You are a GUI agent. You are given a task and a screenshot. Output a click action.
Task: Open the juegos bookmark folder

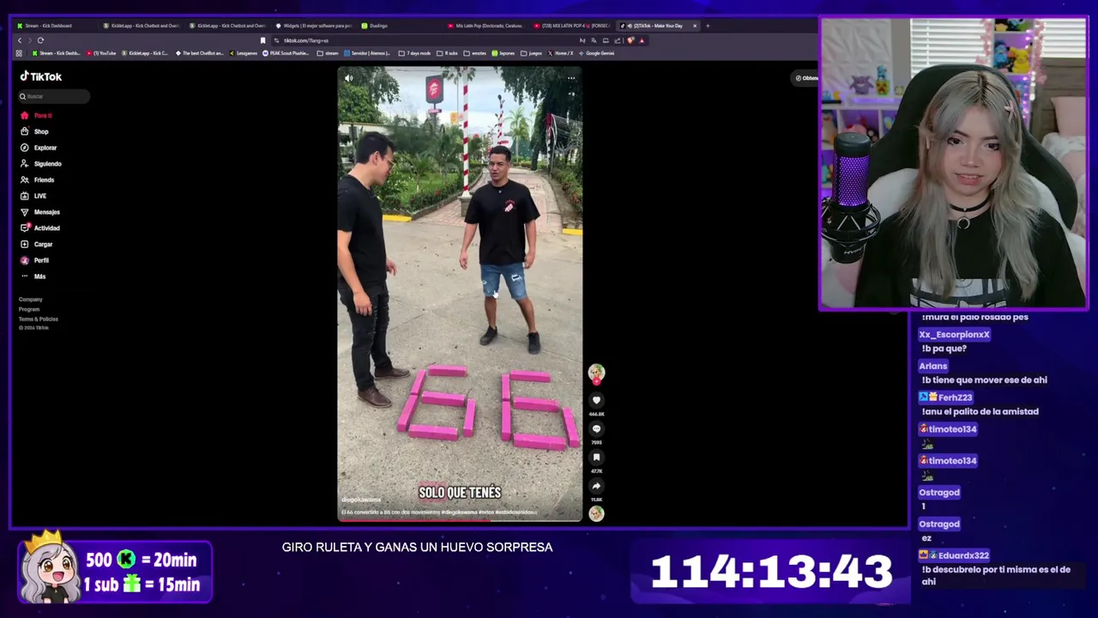point(532,53)
